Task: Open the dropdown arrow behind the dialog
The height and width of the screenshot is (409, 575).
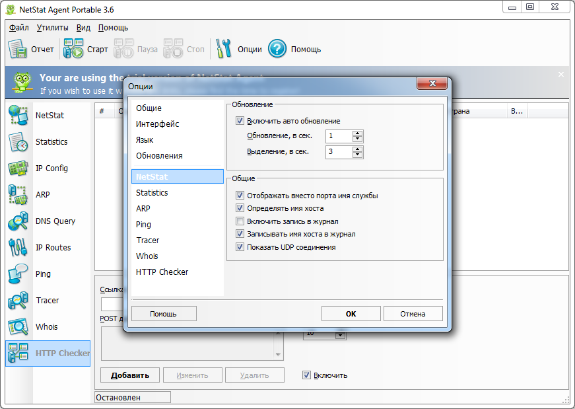Action: (x=341, y=335)
